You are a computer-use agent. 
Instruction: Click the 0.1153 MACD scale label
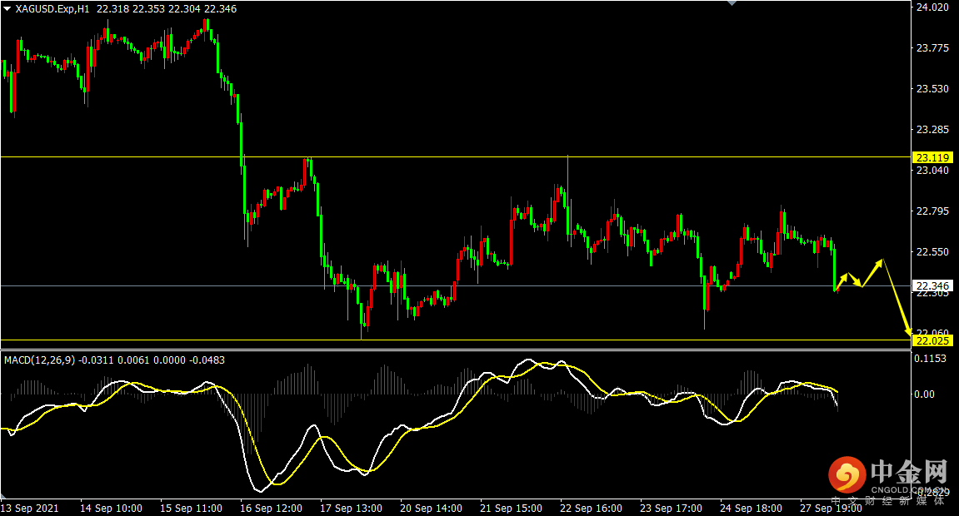click(x=930, y=359)
